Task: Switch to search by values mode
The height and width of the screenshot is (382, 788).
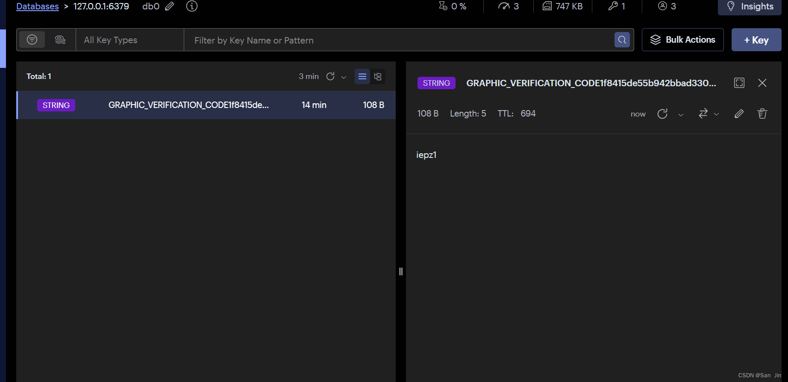Action: (60, 40)
